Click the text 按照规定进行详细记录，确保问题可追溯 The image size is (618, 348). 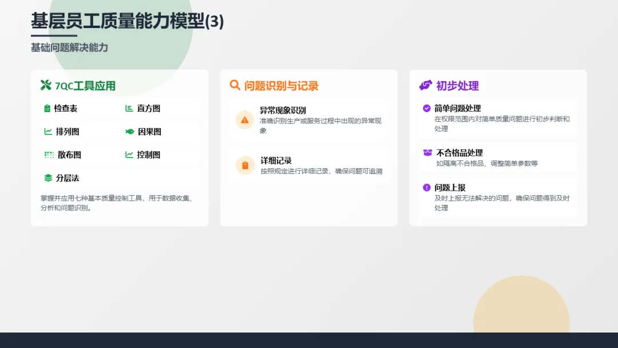point(321,172)
